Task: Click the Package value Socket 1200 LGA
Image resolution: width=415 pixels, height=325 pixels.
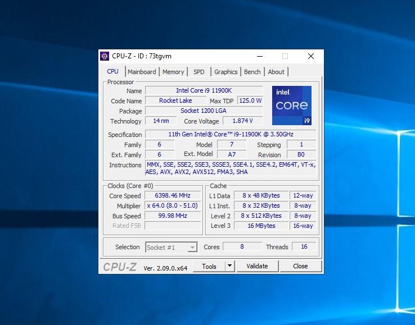Action: pos(204,111)
